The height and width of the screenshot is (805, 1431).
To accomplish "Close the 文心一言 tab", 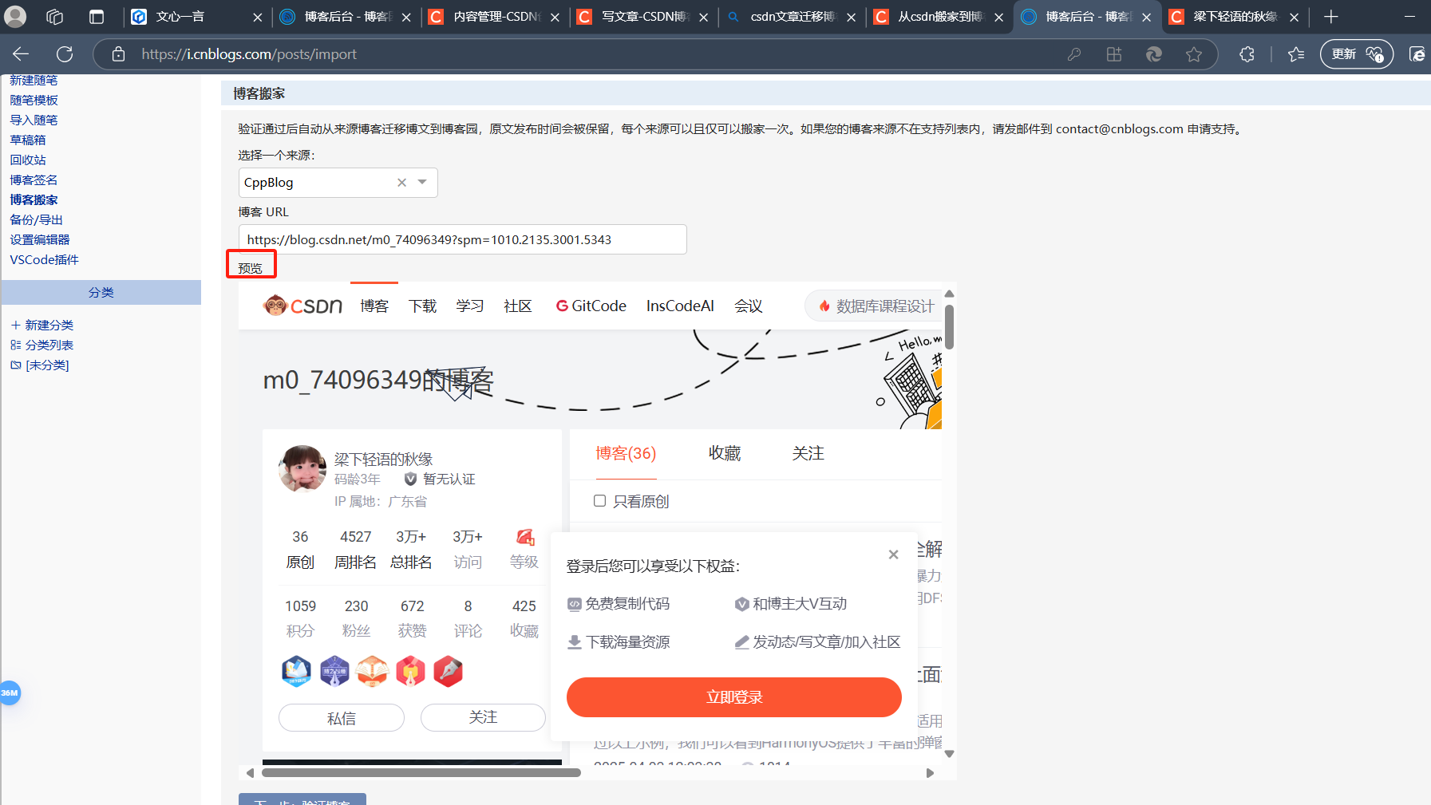I will tap(257, 17).
